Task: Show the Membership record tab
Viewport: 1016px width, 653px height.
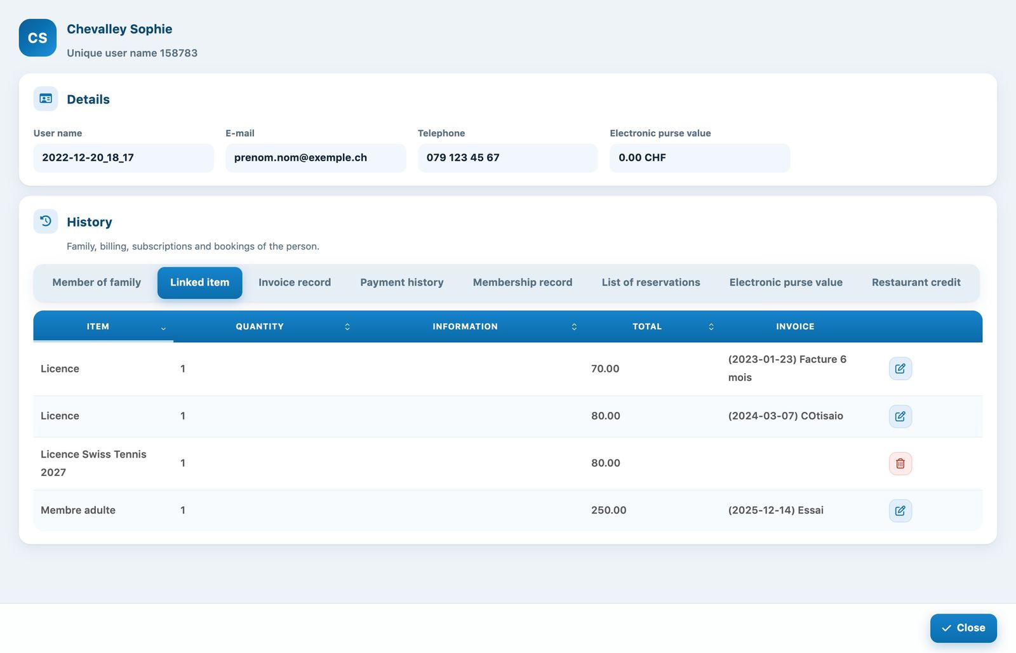Action: [x=523, y=282]
